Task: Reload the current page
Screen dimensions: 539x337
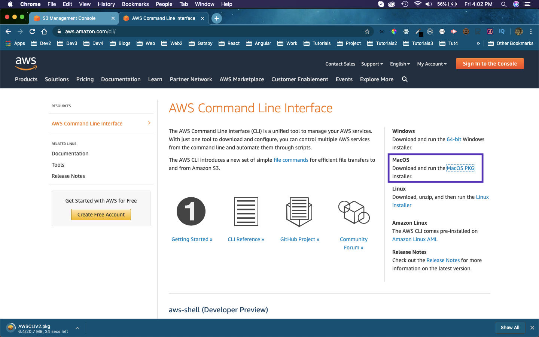Action: tap(32, 31)
